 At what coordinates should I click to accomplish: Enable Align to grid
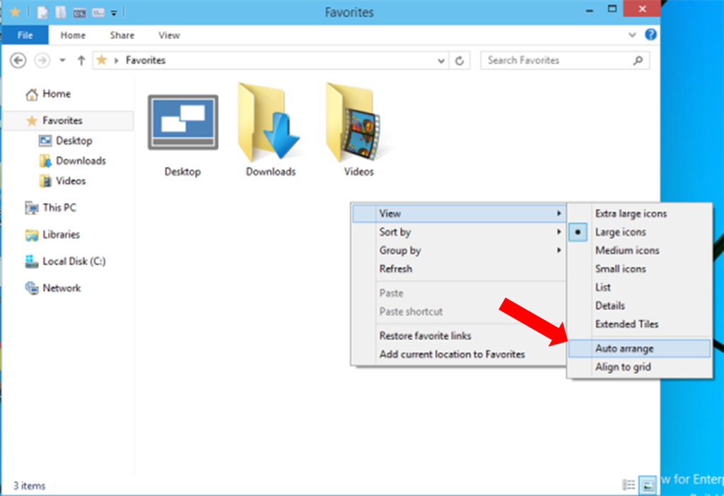click(624, 367)
